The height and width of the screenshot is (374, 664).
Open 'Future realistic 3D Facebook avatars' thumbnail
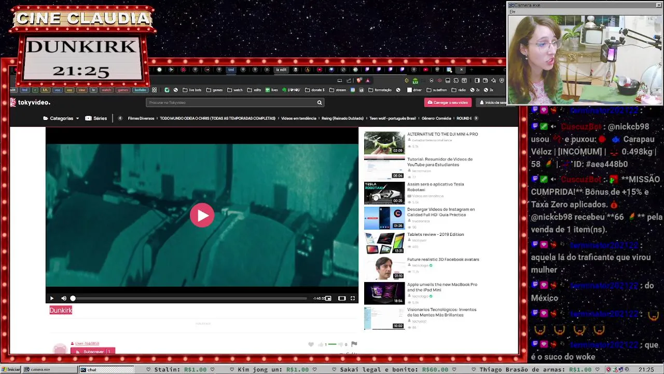tap(384, 268)
